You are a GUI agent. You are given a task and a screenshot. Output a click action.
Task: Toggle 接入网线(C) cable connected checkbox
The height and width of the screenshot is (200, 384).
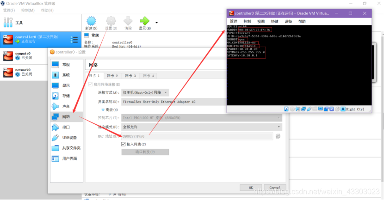coord(124,144)
